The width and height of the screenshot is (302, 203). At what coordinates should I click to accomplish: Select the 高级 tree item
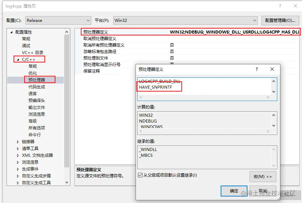click(33, 121)
